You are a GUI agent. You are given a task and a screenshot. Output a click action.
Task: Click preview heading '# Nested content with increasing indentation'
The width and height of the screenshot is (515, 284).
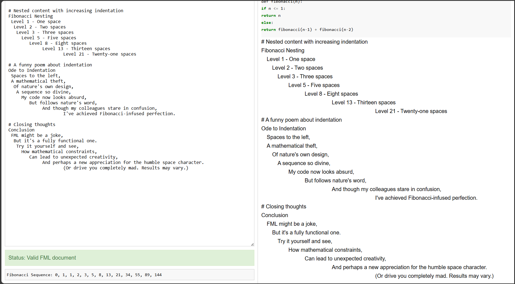(315, 42)
